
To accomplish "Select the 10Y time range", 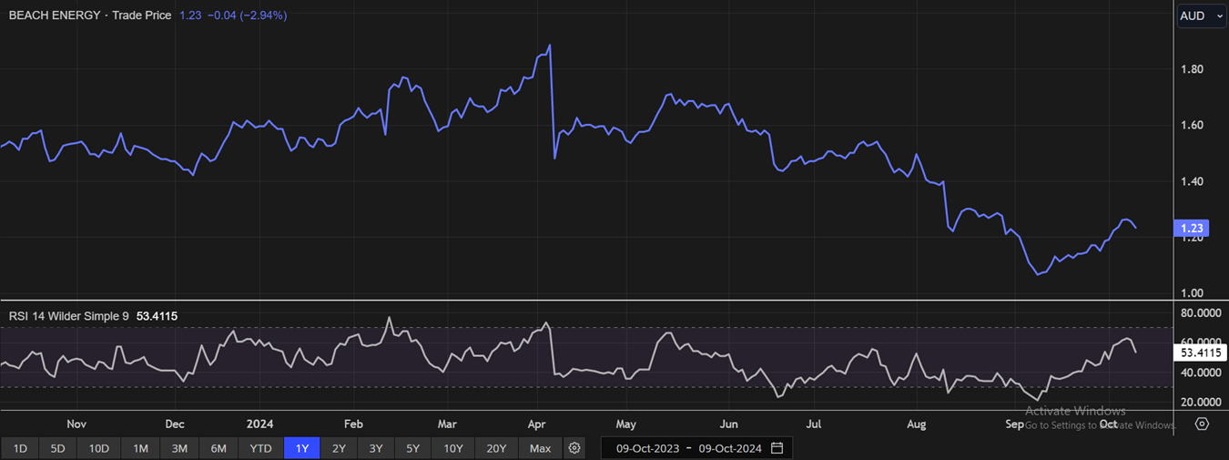I will 453,448.
